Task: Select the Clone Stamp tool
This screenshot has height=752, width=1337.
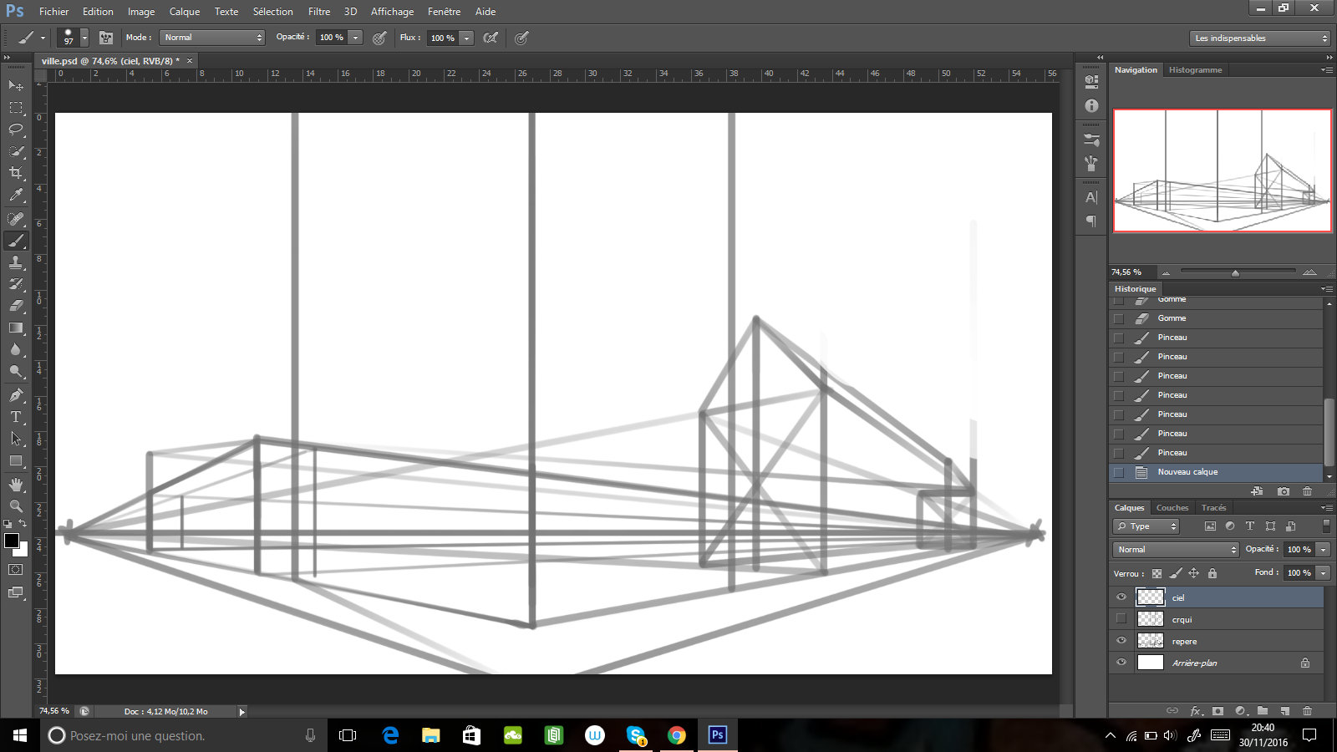Action: (16, 263)
